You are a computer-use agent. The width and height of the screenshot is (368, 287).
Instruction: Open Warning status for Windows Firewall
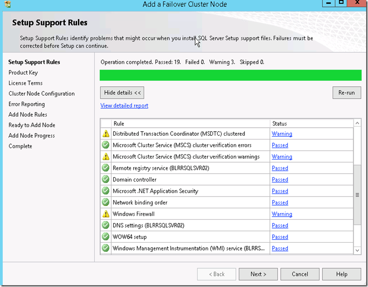[282, 214]
